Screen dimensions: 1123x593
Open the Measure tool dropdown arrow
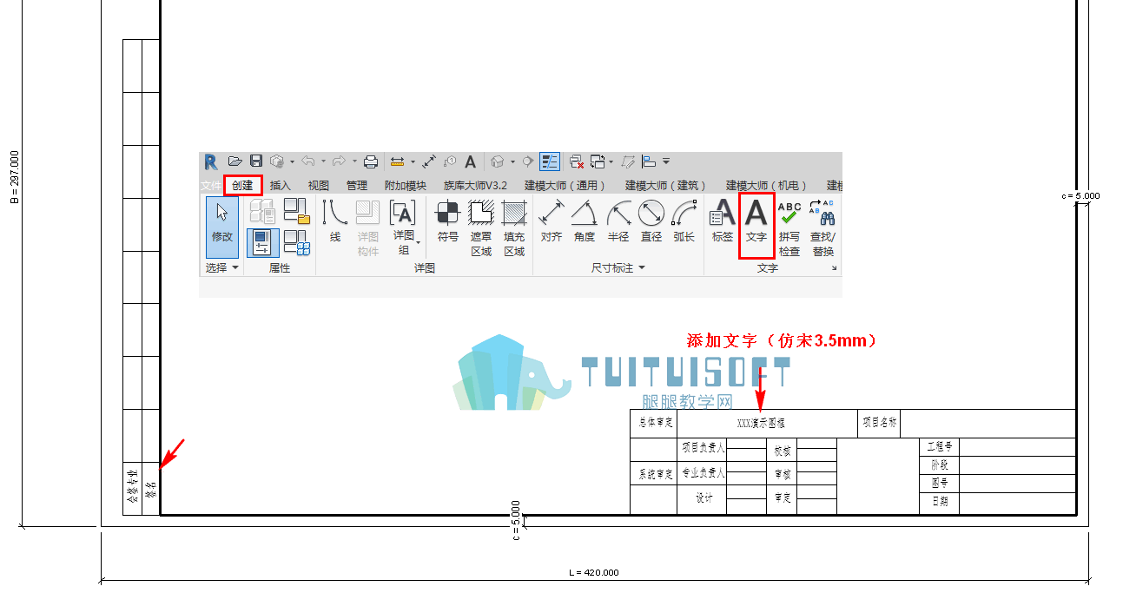413,161
